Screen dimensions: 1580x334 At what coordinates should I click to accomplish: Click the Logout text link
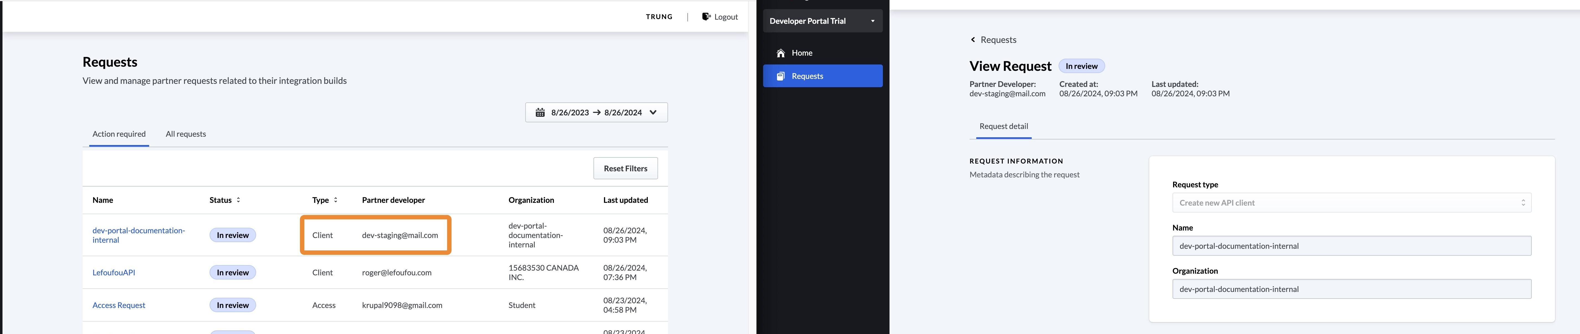click(726, 17)
